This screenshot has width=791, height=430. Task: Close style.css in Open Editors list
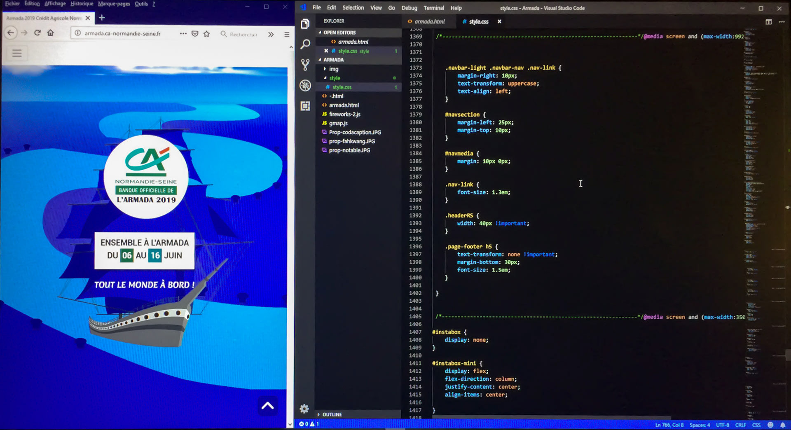pos(326,51)
